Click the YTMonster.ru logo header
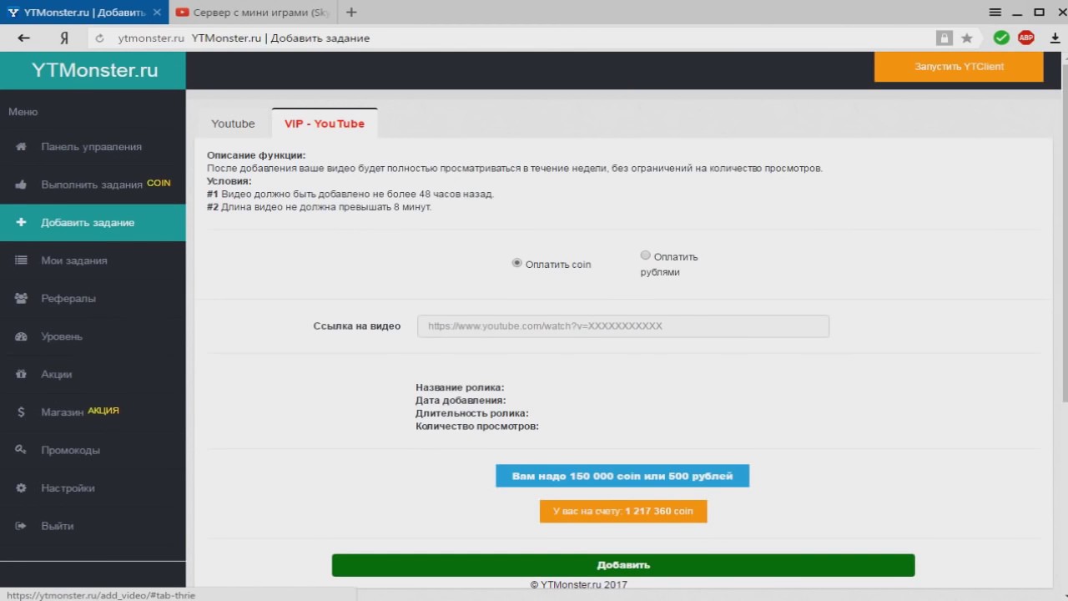 click(x=93, y=70)
